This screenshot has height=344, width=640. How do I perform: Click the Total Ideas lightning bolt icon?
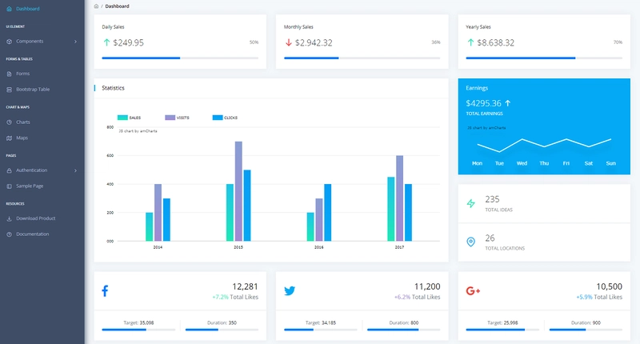pyautogui.click(x=471, y=203)
